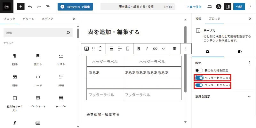This screenshot has height=128, width=256.
Task: Close the settings sidebar
Action: [250, 19]
